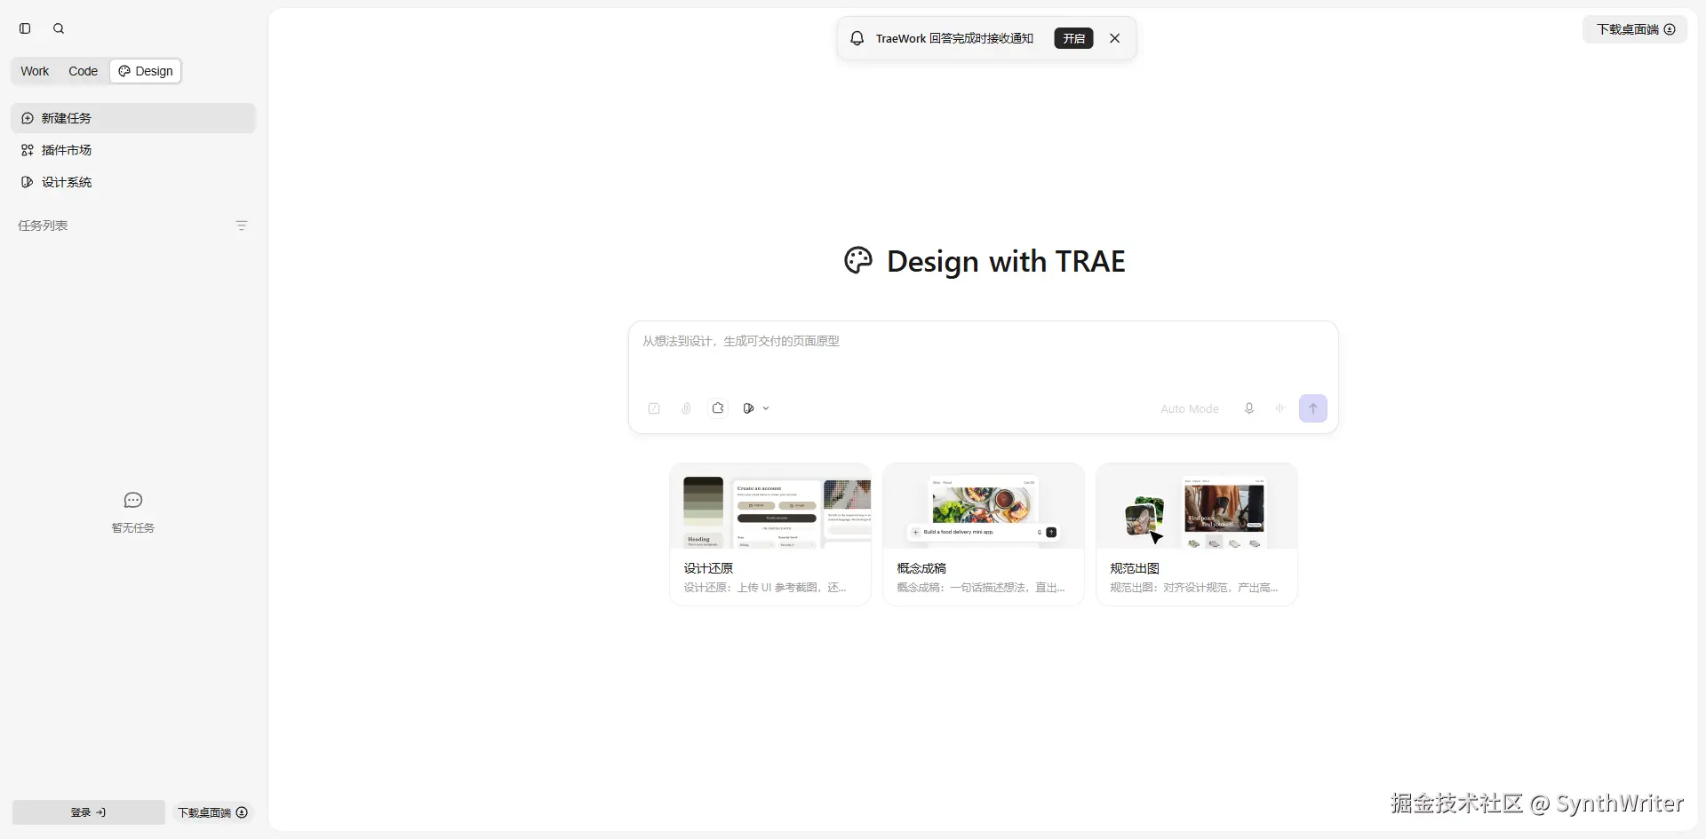Click the 任务列表 heading text

tap(43, 226)
